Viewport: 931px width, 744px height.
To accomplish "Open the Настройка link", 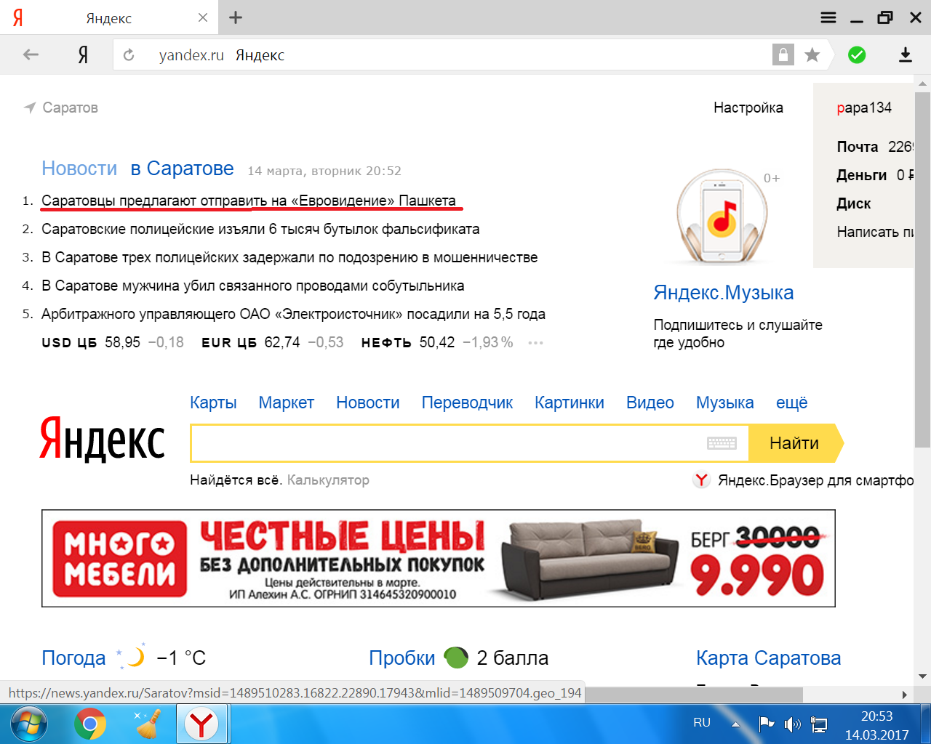I will coord(748,108).
